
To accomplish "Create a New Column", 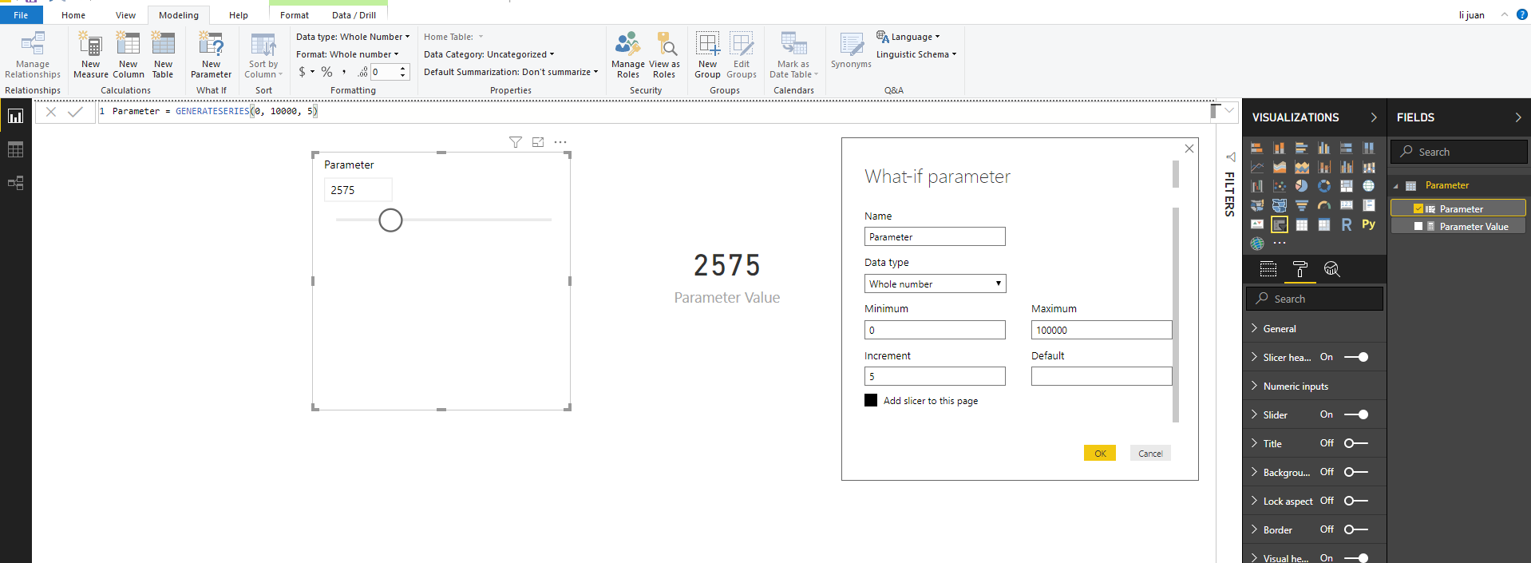I will point(128,55).
